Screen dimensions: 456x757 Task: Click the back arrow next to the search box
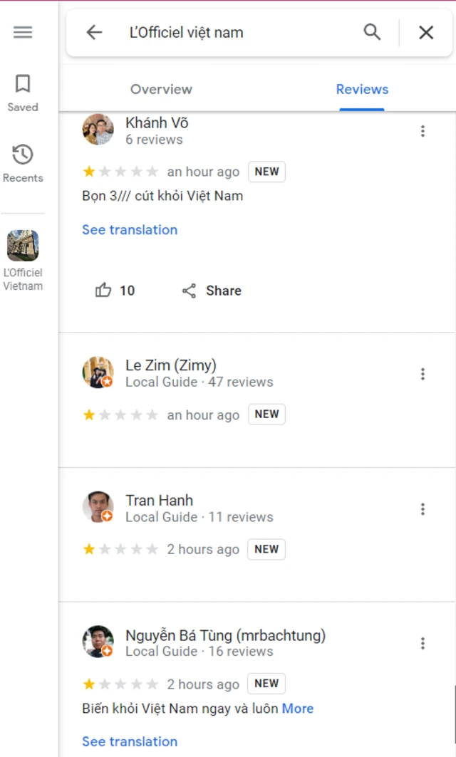pos(94,32)
